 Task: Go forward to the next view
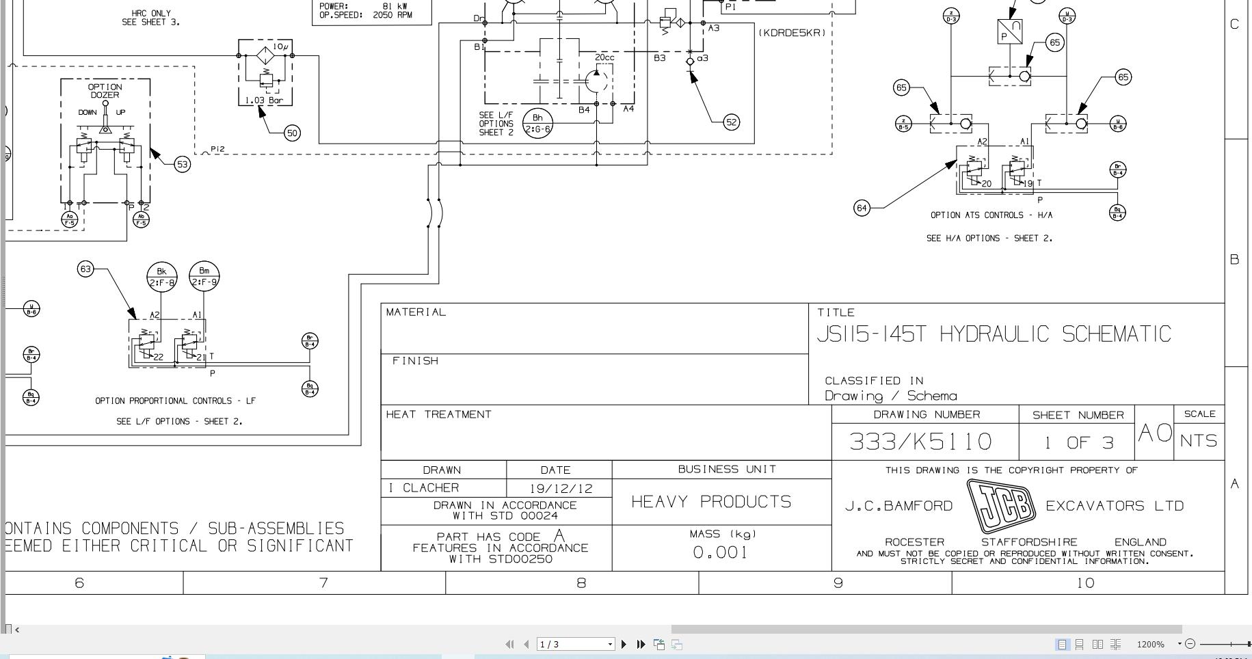(x=677, y=644)
